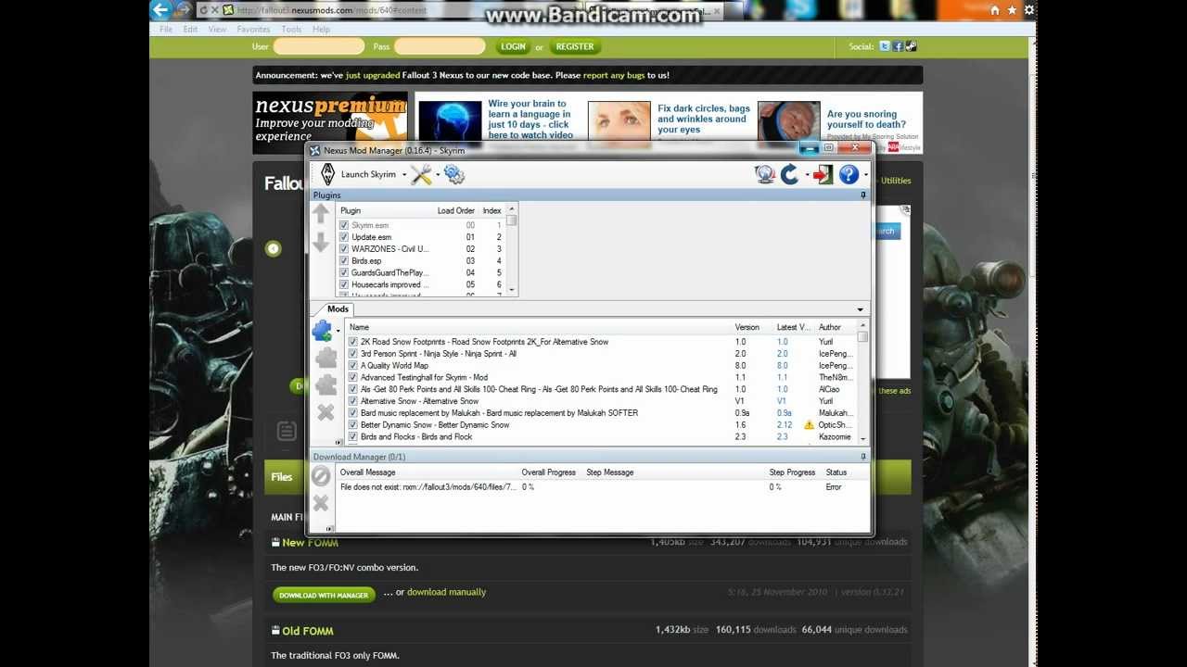
Task: Click the grey X delete mod icon
Action: (325, 412)
